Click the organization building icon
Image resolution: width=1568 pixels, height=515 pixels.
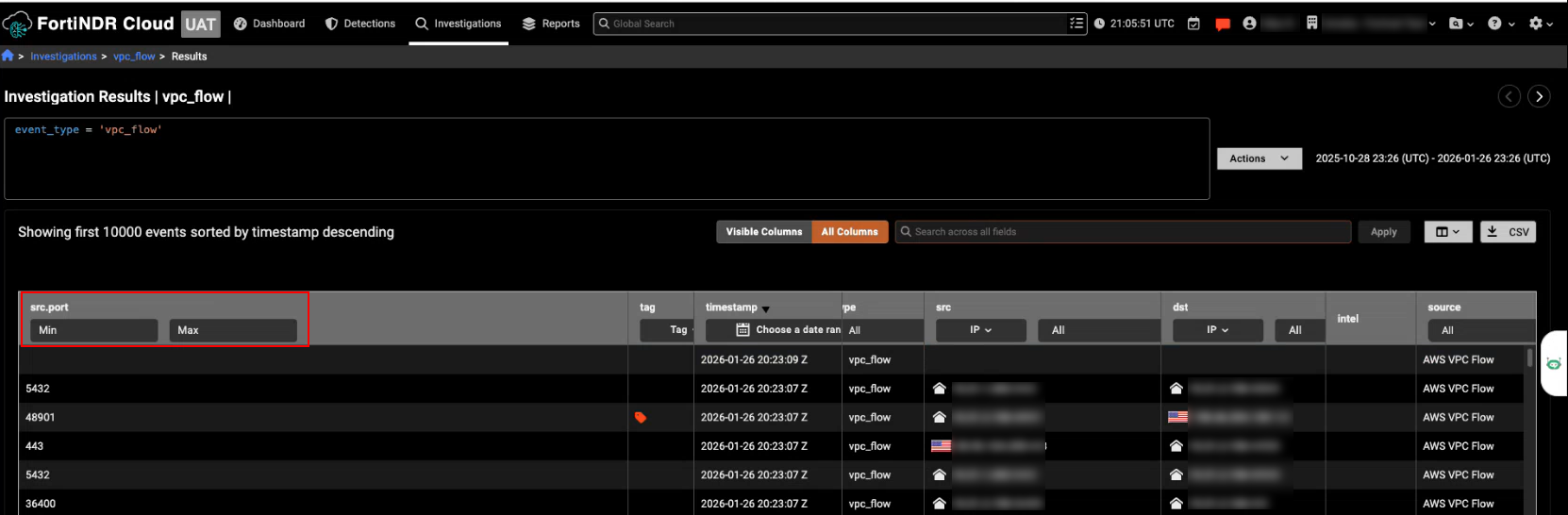[1311, 23]
